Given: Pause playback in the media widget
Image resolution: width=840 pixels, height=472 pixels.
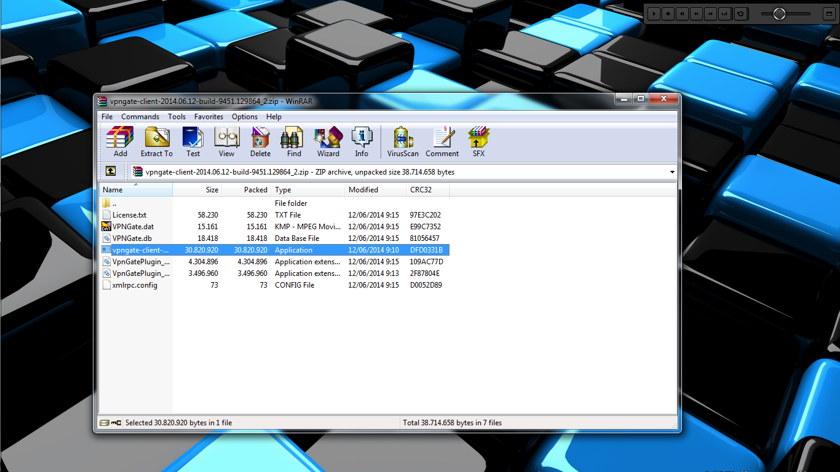Looking at the screenshot, I should [683, 14].
